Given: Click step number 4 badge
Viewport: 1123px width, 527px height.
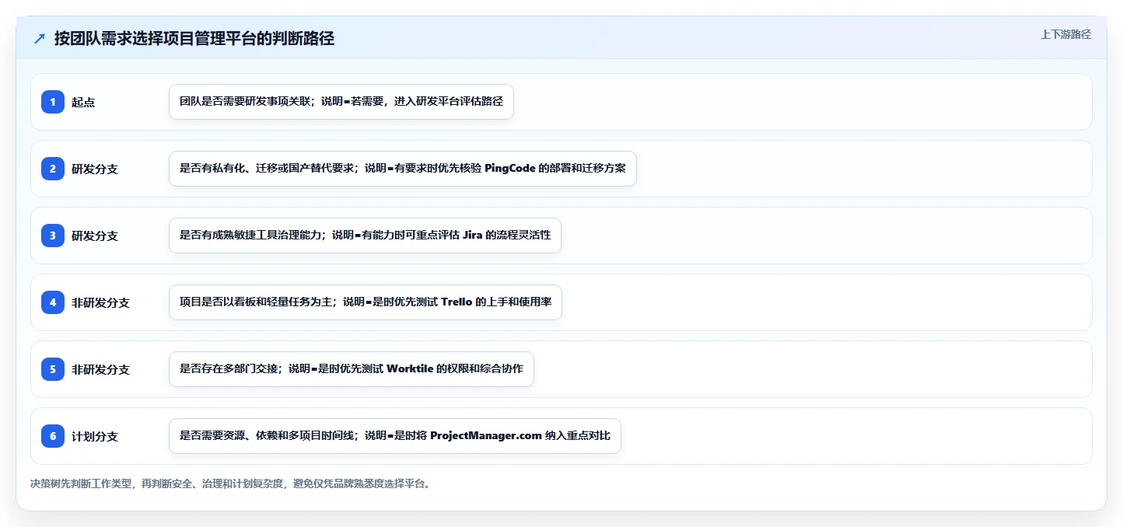Looking at the screenshot, I should 53,302.
